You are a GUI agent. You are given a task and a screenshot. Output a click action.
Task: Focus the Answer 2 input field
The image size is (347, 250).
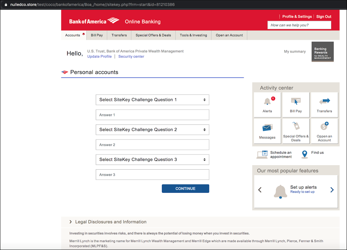pyautogui.click(x=152, y=144)
